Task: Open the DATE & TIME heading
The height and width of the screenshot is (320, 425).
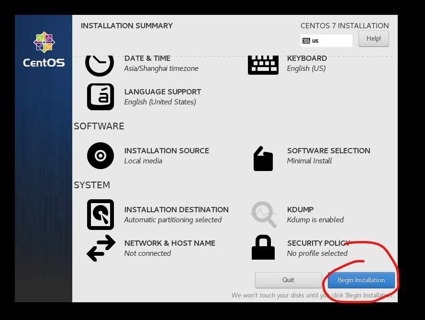Action: [x=147, y=58]
